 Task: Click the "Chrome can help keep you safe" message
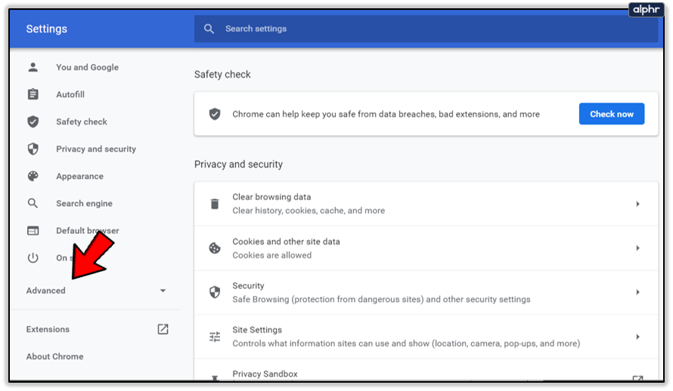coord(386,114)
